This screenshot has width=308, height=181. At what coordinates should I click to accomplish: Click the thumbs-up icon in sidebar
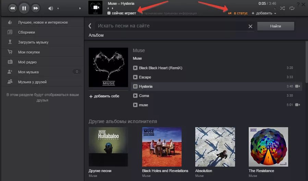[x=10, y=22]
